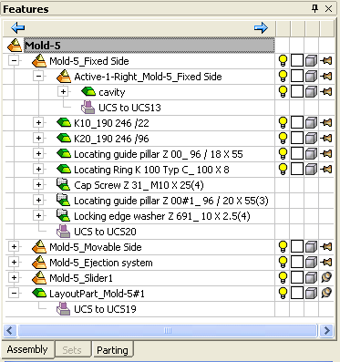Collapse the LayoutPart_Mold-5#1 node
This screenshot has width=340, height=362.
click(x=14, y=293)
